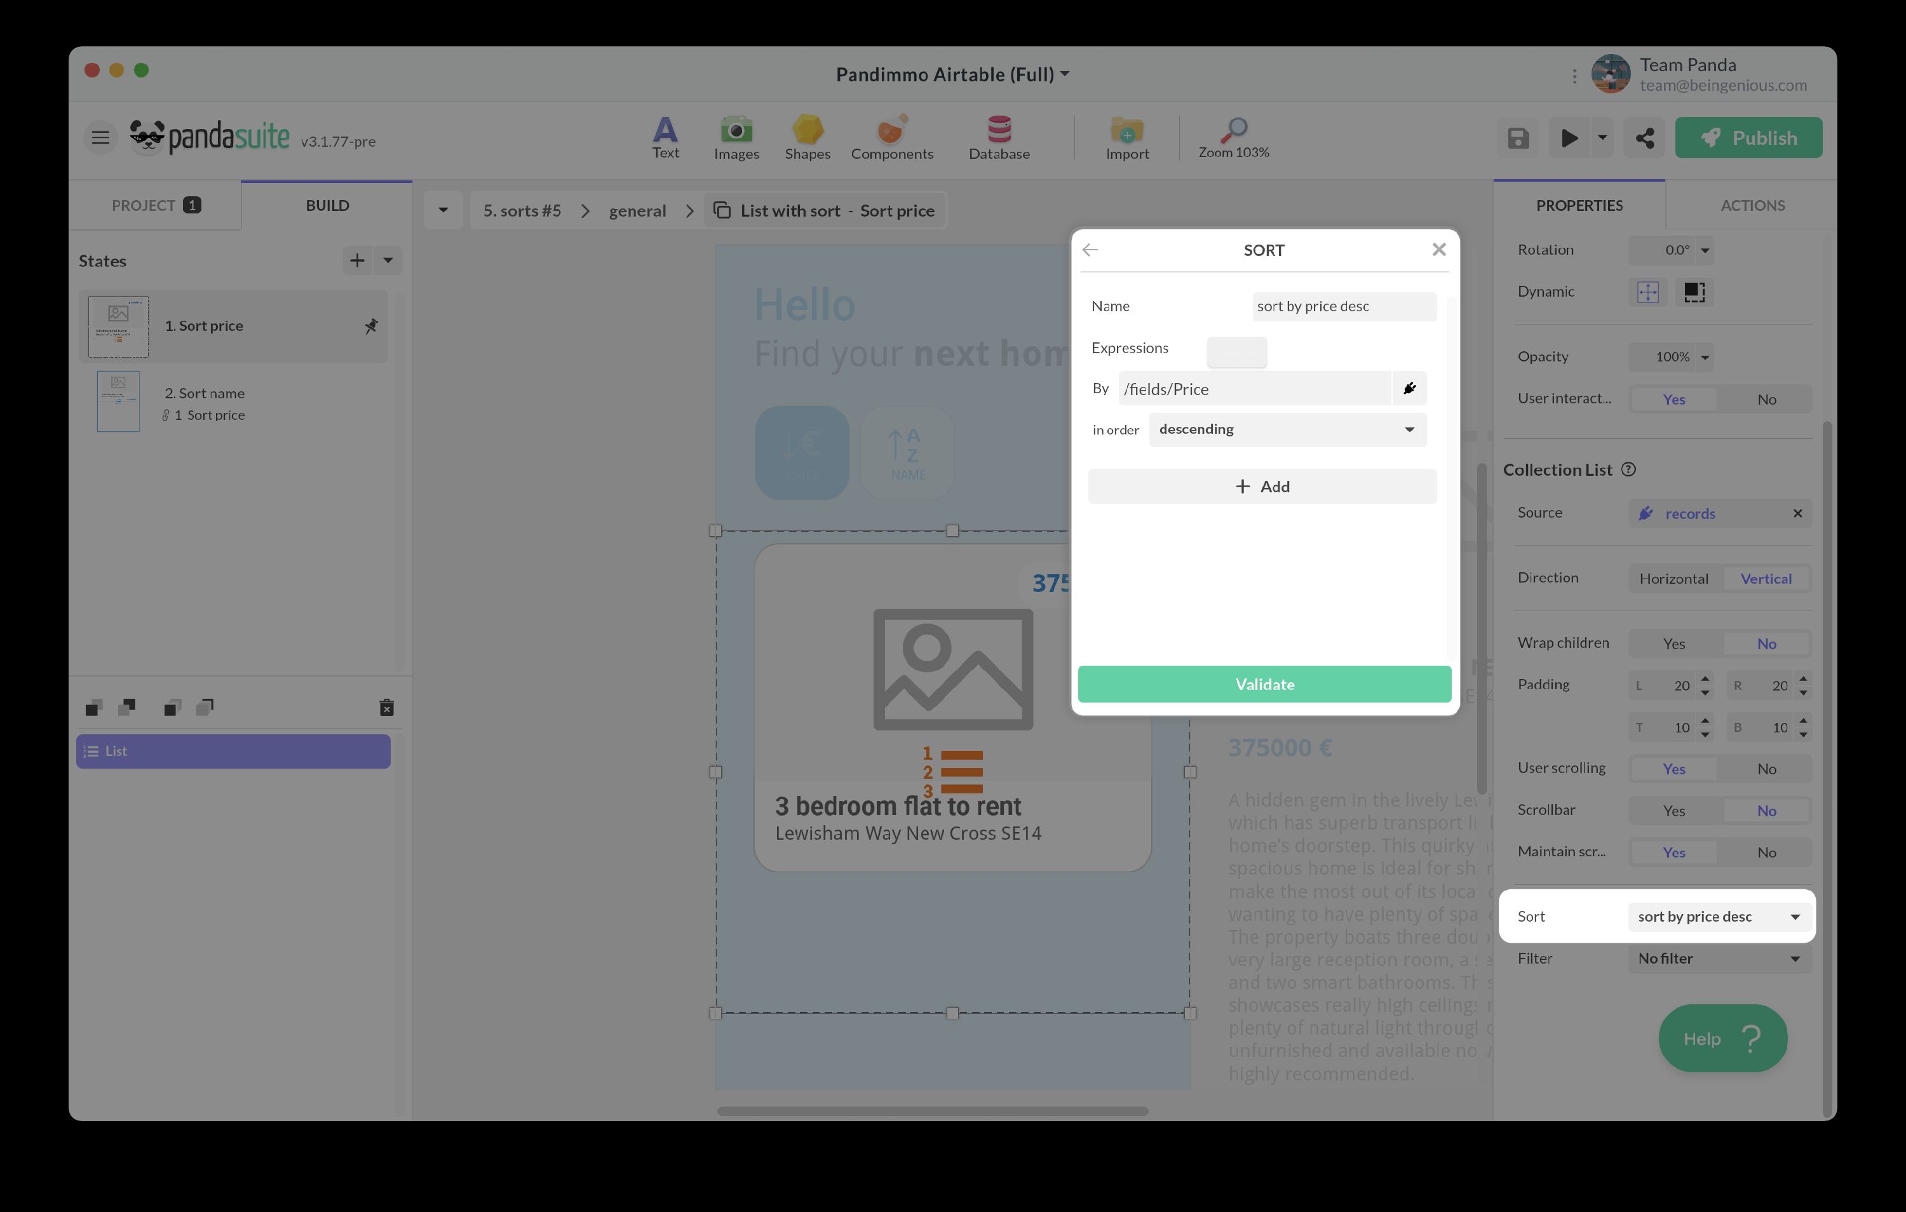Screen dimensions: 1906x1212
Task: Expand the Filter dropdown
Action: (x=1719, y=959)
